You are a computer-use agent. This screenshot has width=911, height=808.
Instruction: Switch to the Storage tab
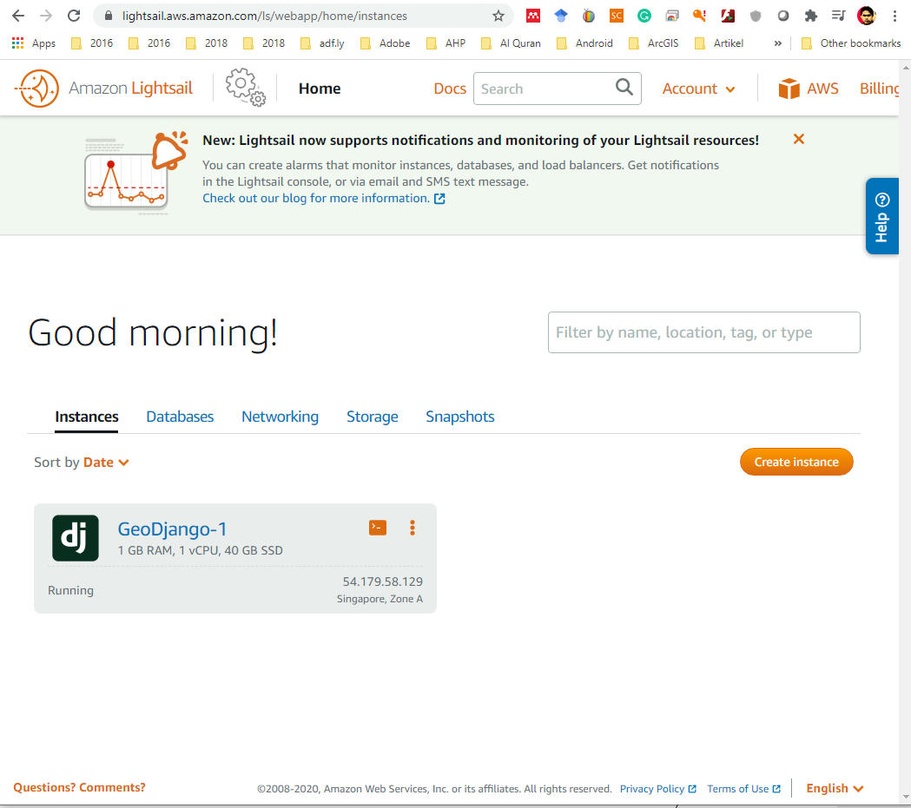[373, 417]
